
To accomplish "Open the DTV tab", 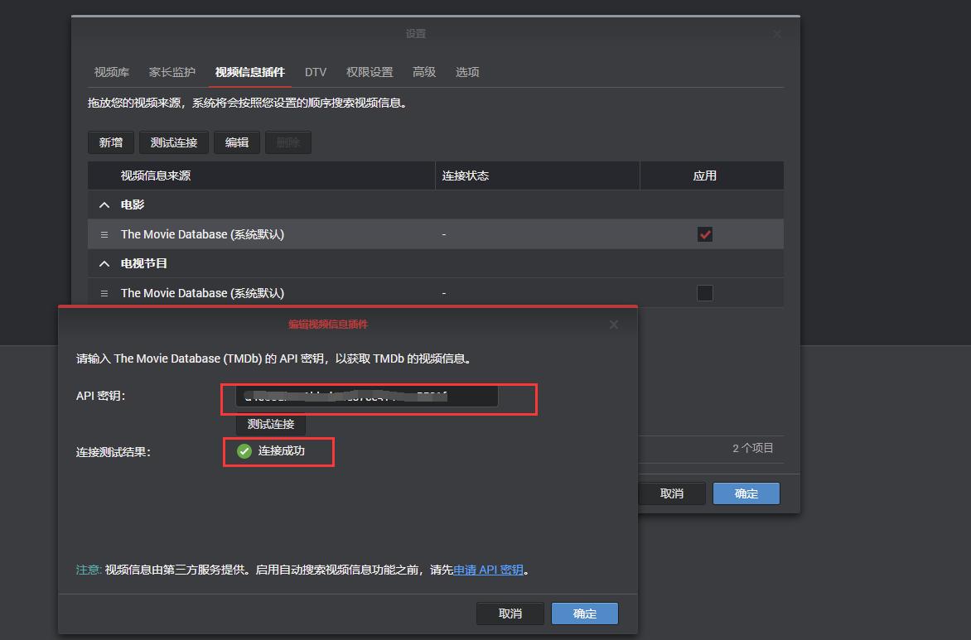I will [x=316, y=72].
